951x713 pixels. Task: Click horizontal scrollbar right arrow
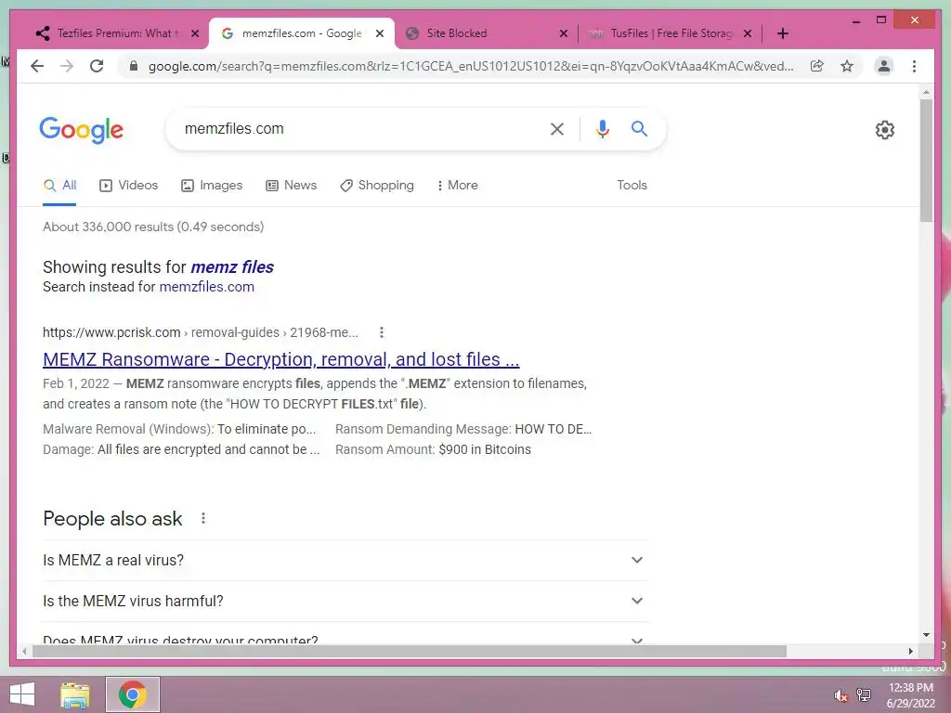click(911, 651)
